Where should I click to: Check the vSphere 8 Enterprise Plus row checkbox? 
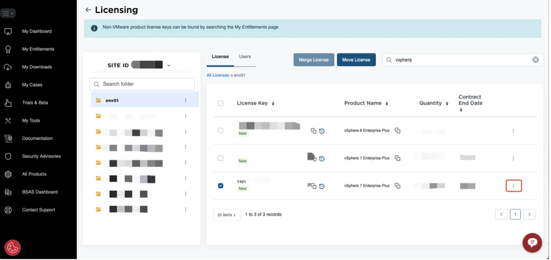[x=220, y=130]
